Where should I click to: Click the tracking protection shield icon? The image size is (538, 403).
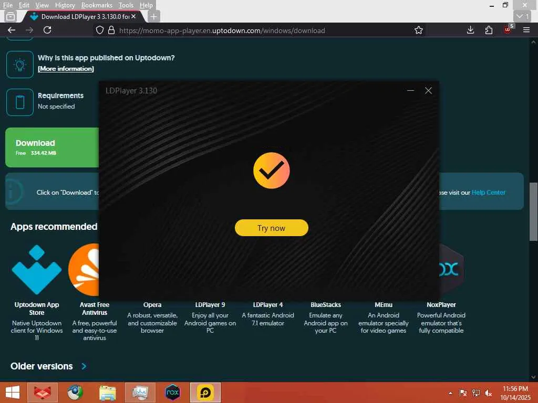(99, 30)
